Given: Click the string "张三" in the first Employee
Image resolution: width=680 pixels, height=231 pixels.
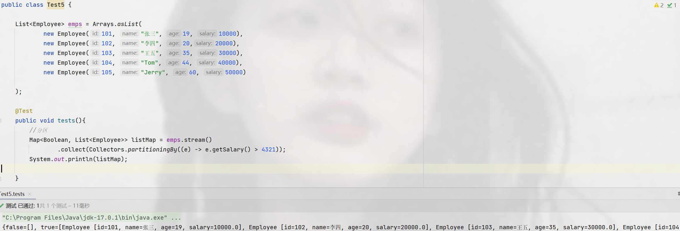Looking at the screenshot, I should [x=150, y=34].
